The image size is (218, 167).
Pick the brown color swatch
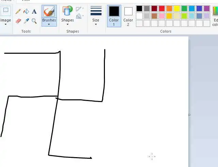[x=154, y=16]
